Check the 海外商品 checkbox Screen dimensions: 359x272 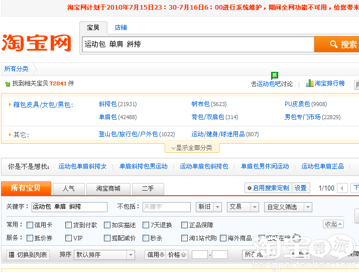pyautogui.click(x=223, y=238)
